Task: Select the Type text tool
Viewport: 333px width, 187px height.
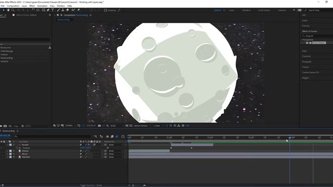Action: point(53,10)
